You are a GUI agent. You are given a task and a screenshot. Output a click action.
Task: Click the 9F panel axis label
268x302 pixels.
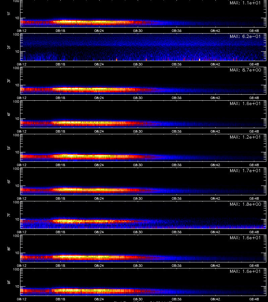[9, 282]
